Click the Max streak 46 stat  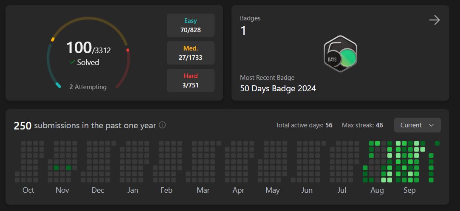(362, 125)
